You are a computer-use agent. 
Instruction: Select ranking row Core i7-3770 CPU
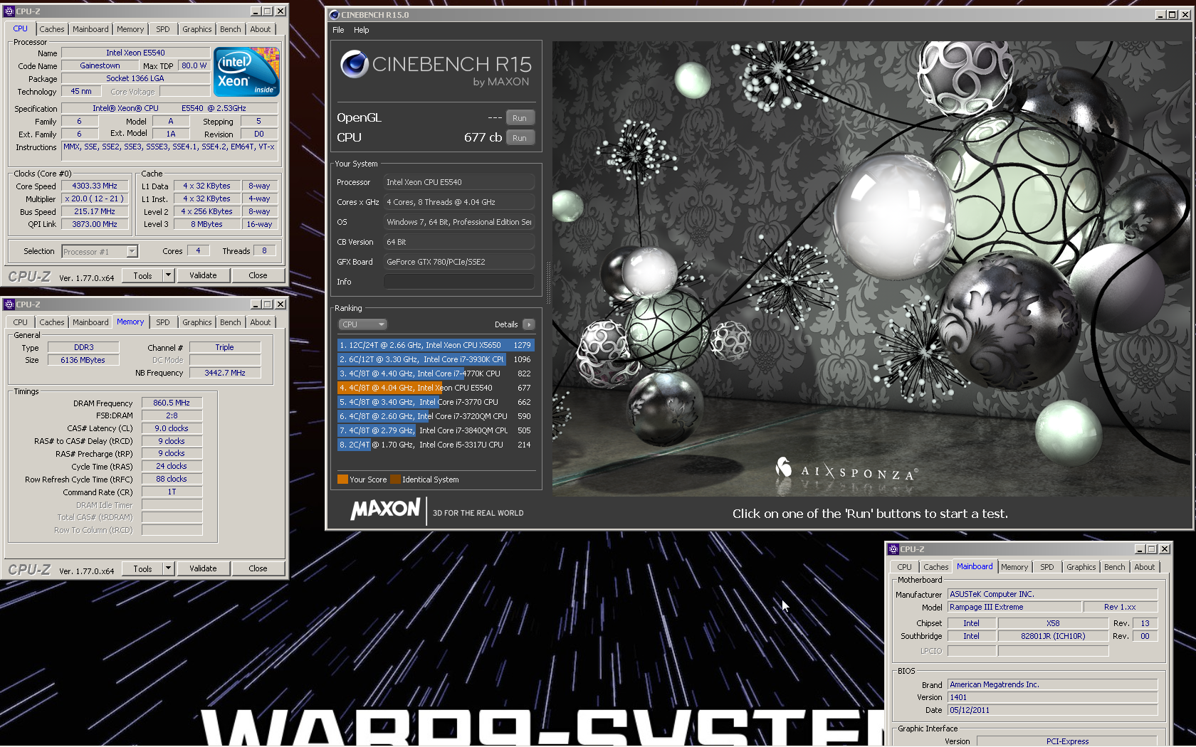pos(436,402)
